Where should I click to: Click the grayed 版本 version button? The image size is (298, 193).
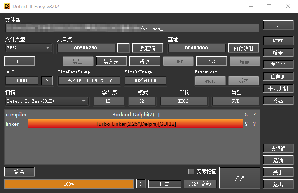tap(244, 81)
